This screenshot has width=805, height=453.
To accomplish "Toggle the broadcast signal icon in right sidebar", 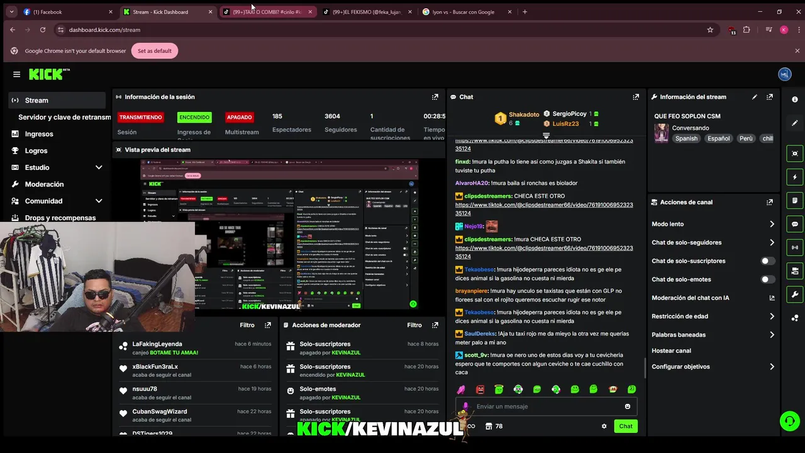I will [x=795, y=247].
